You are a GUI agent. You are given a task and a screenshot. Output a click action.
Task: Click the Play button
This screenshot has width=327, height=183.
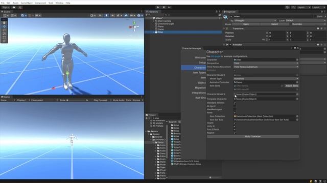[158, 7]
